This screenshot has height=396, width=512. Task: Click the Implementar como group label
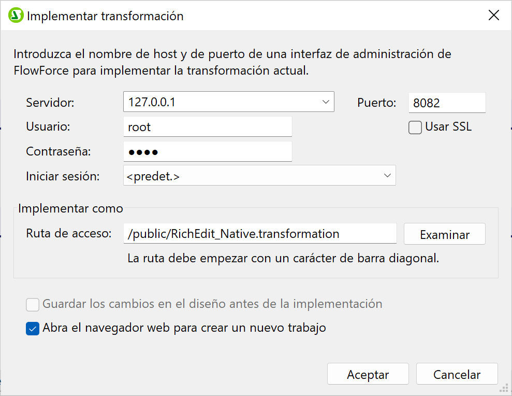click(x=70, y=208)
